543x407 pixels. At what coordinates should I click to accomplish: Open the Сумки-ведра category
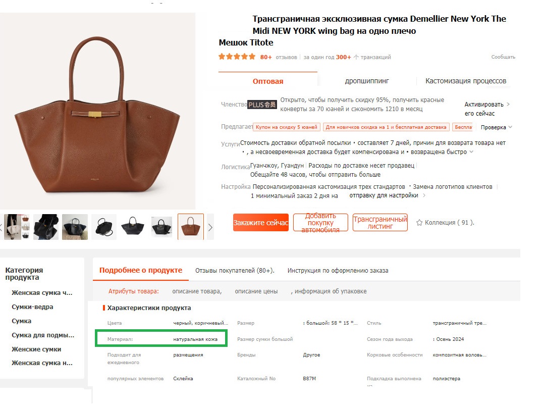[x=32, y=307]
